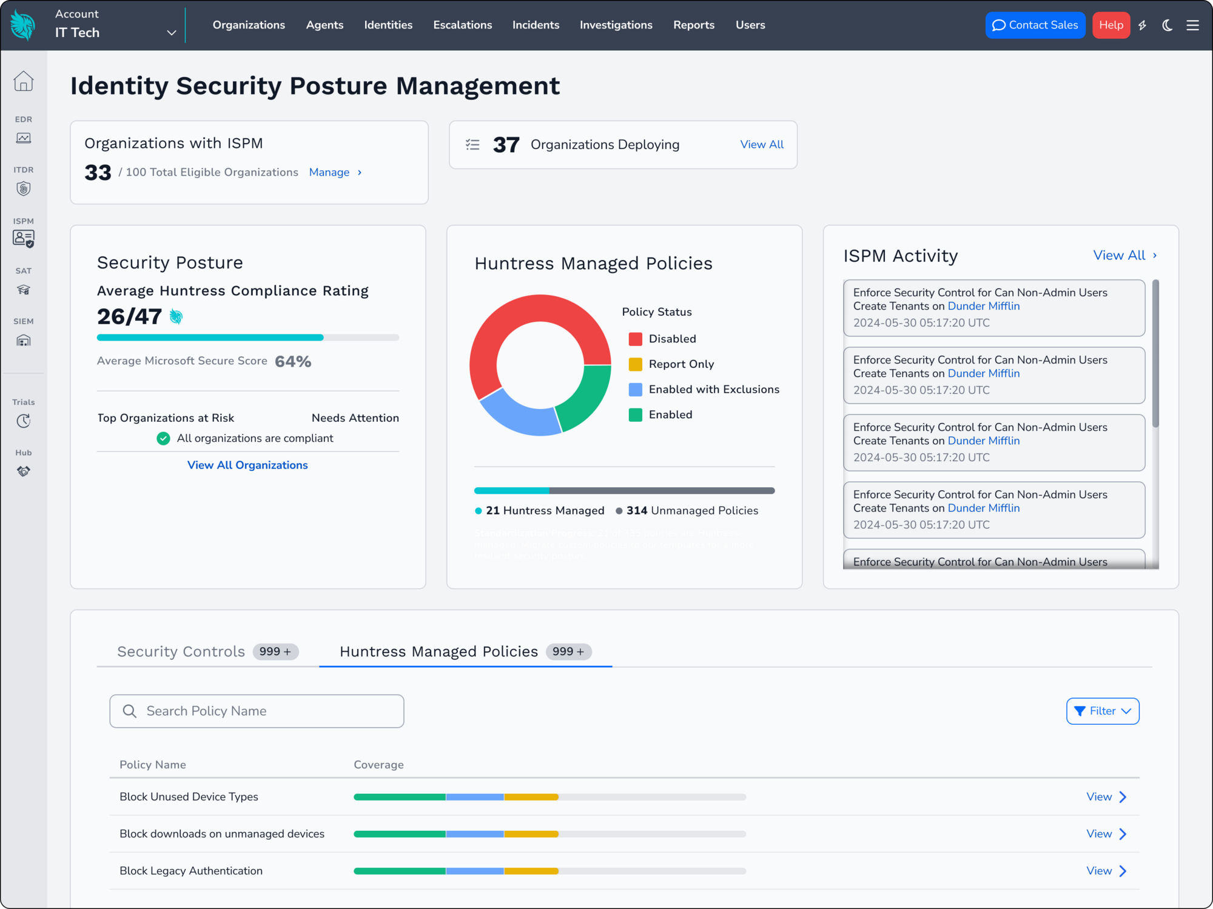
Task: View the Block Legacy Authentication policy
Action: tap(1099, 871)
